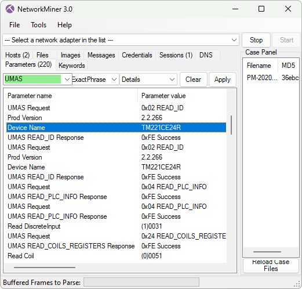Click the Clear filter button

193,80
